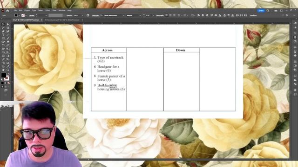Choose the Magic Wand tool

pos(3,28)
